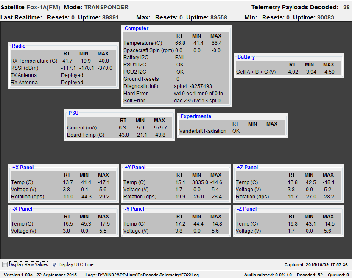Image resolution: width=352 pixels, height=278 pixels.
Task: Click the 'Voltage (V)' label in -Y Panel
Action: click(136, 231)
